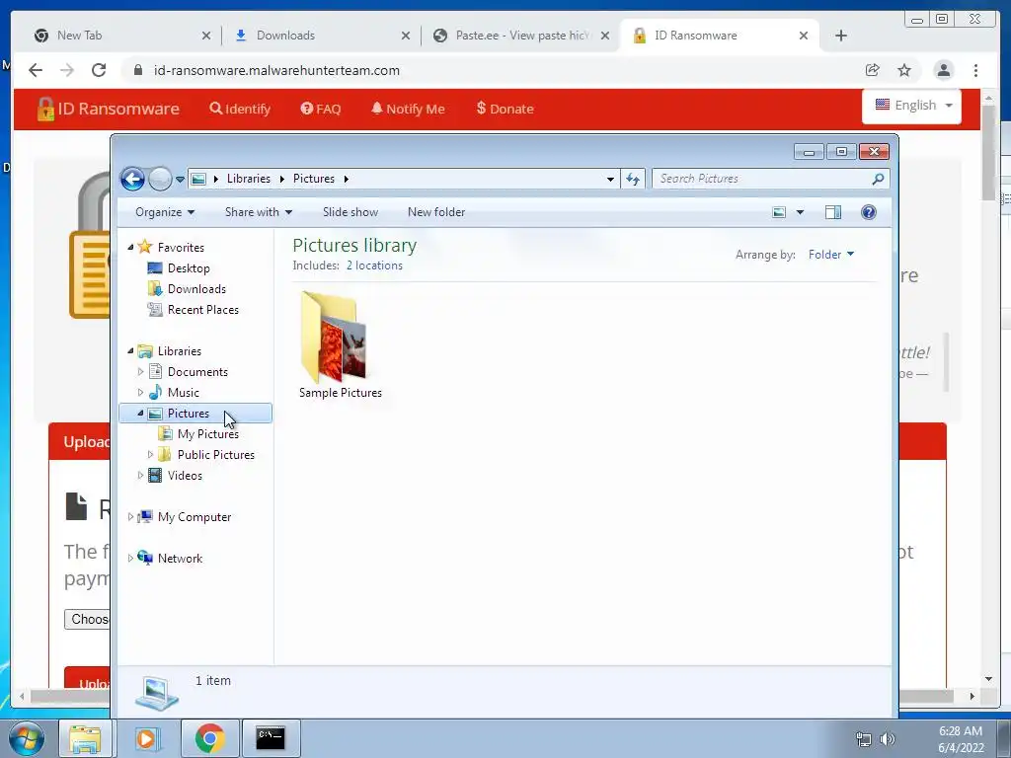Click the ID Ransomware logo
This screenshot has width=1011, height=758.
click(x=108, y=109)
